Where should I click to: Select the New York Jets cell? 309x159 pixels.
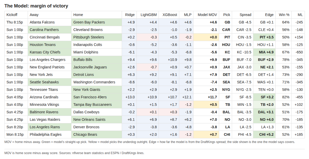[49, 75]
